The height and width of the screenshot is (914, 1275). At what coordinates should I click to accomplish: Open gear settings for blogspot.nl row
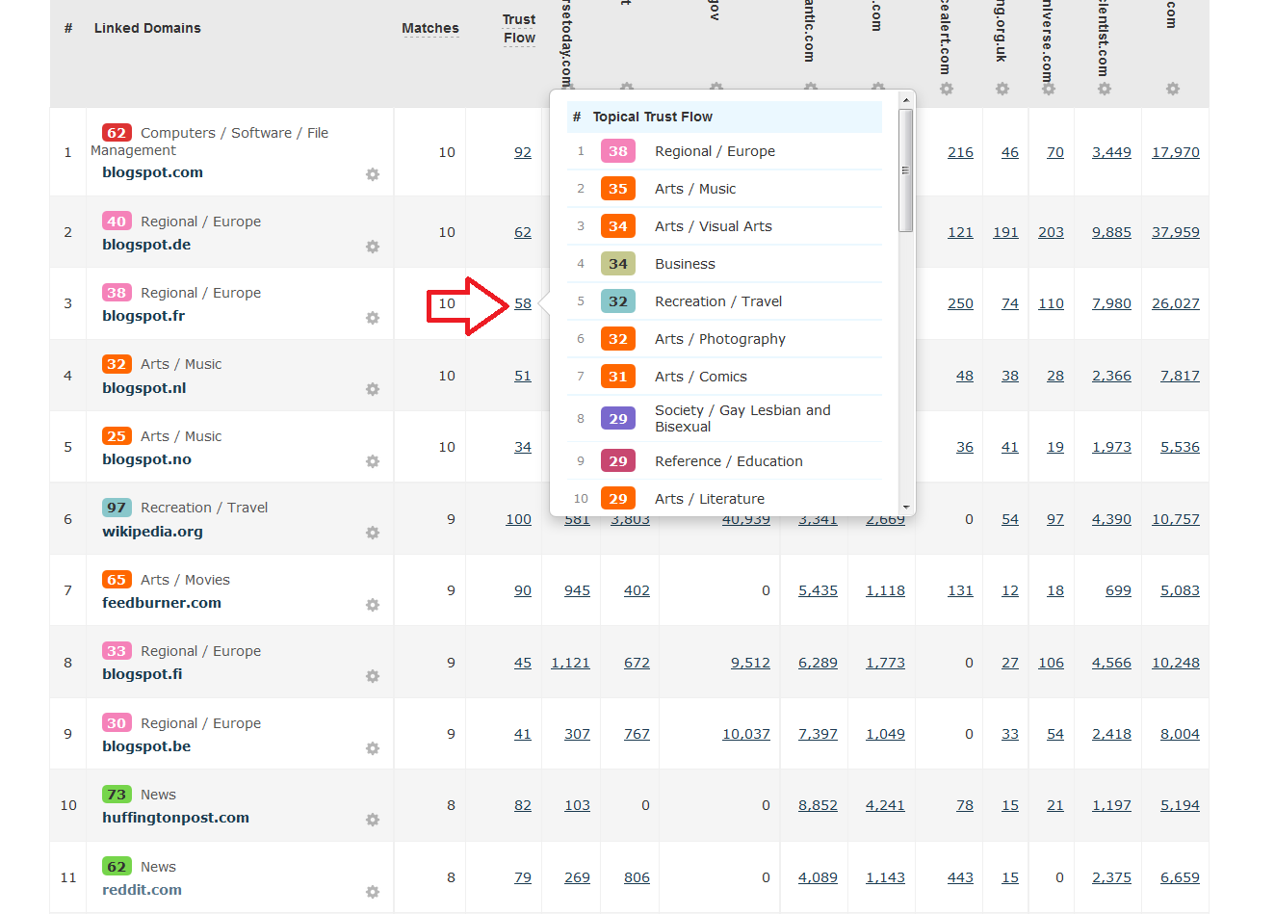coord(373,389)
